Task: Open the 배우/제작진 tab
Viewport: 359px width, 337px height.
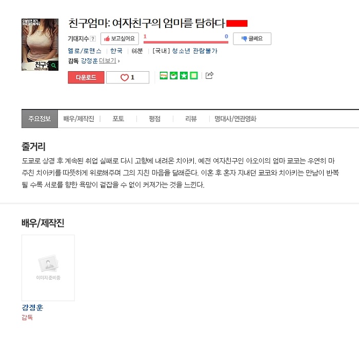Action: click(x=79, y=119)
